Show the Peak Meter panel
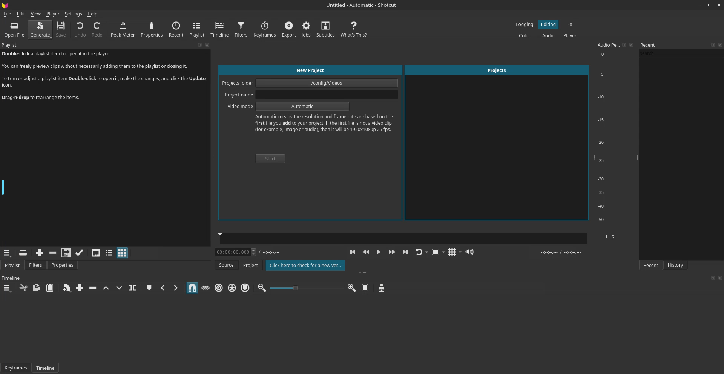 coord(123,29)
